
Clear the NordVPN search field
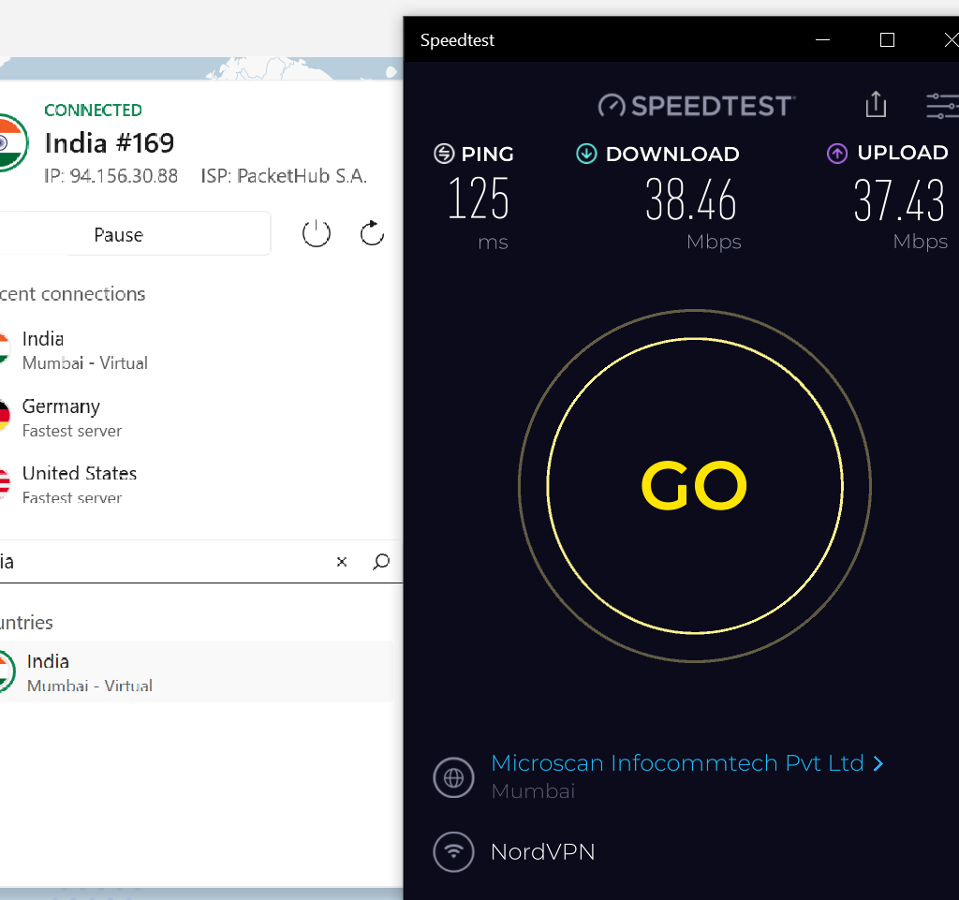point(342,561)
